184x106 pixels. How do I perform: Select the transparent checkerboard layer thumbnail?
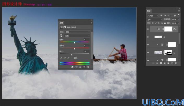click(x=158, y=37)
